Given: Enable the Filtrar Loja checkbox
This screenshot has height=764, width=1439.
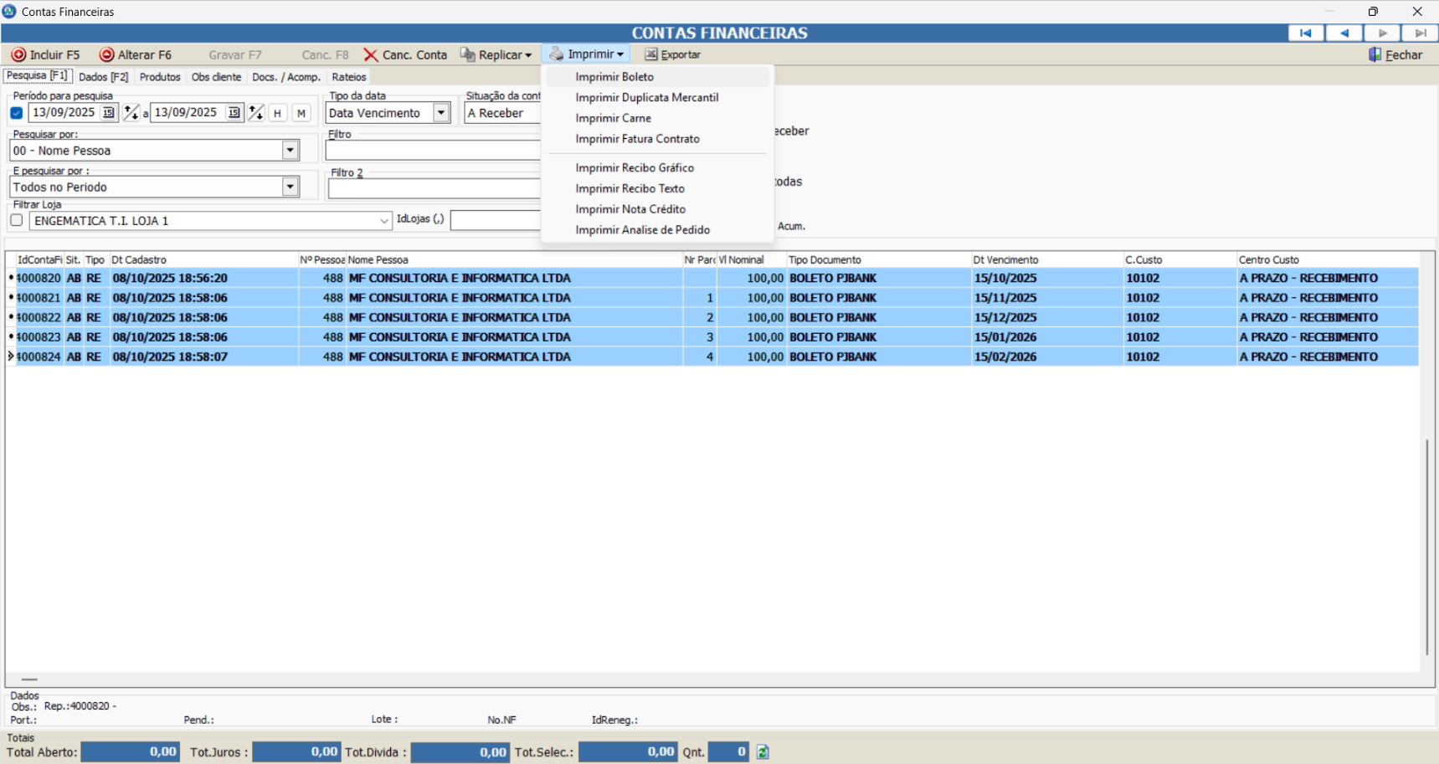Looking at the screenshot, I should [17, 220].
